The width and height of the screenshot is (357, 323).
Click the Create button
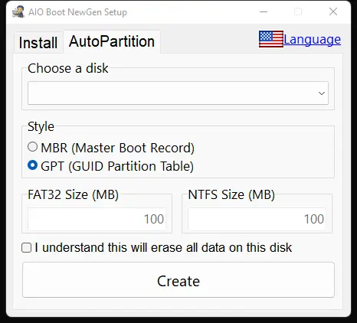pos(178,280)
